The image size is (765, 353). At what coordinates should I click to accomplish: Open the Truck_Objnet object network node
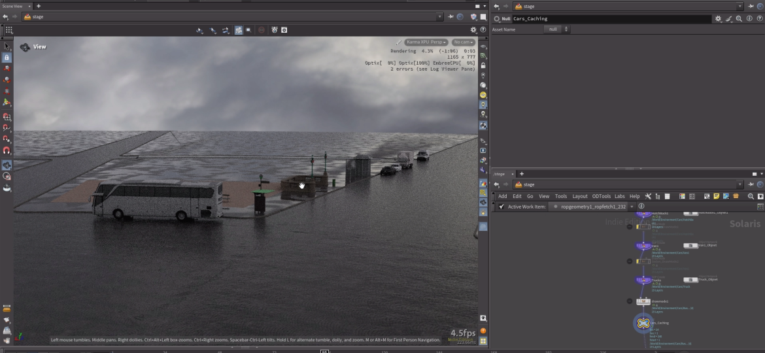[x=690, y=279]
